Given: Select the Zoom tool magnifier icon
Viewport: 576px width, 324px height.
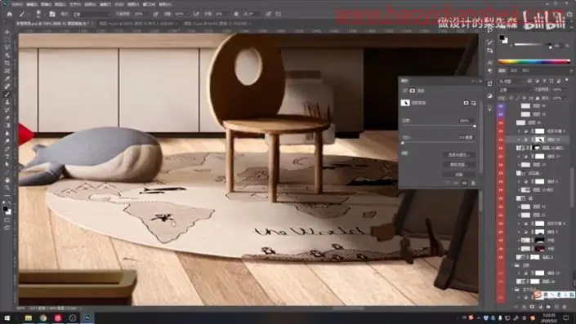Looking at the screenshot, I should point(7,188).
